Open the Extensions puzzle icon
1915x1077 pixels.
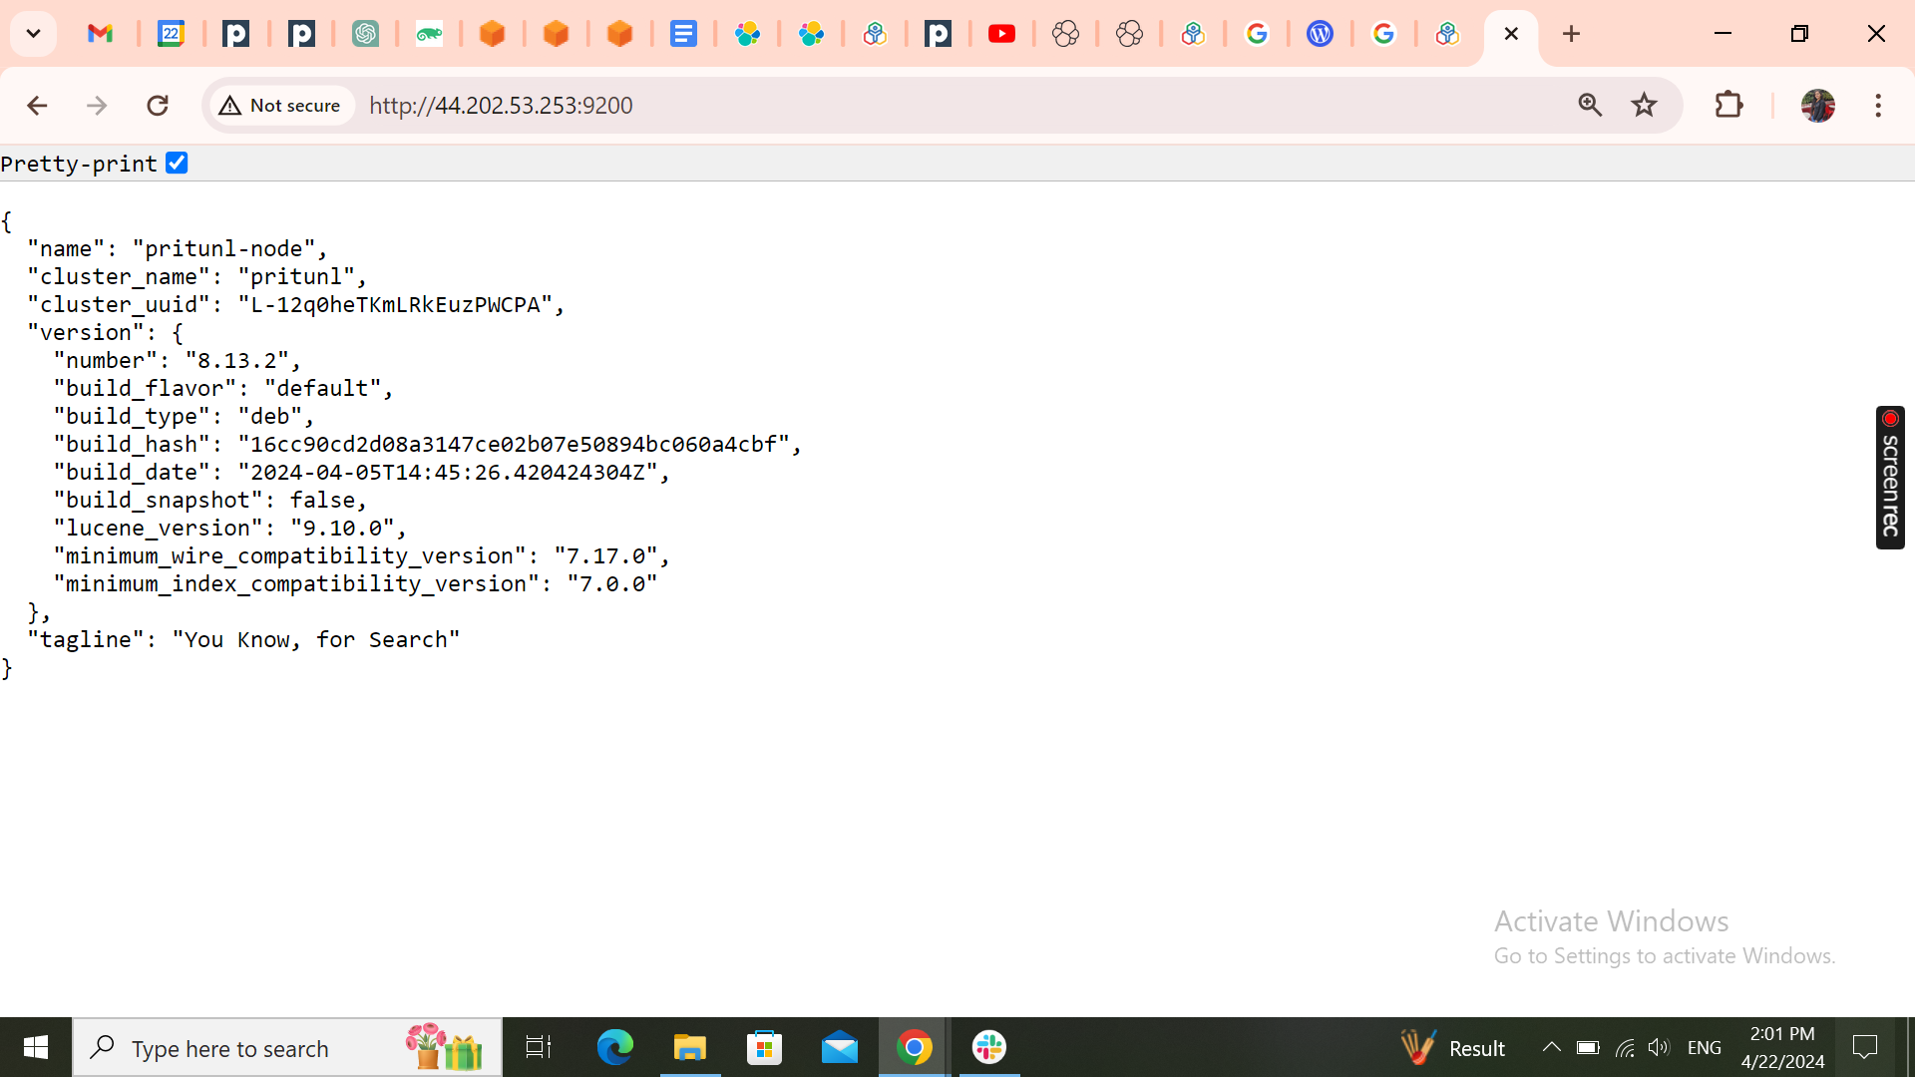pos(1728,105)
